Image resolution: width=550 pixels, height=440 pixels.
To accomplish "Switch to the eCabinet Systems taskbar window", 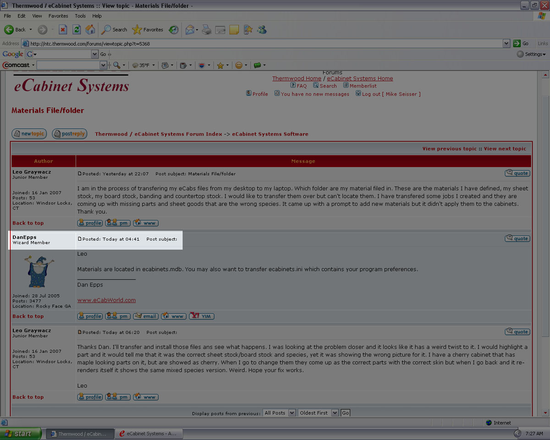I will [148, 434].
